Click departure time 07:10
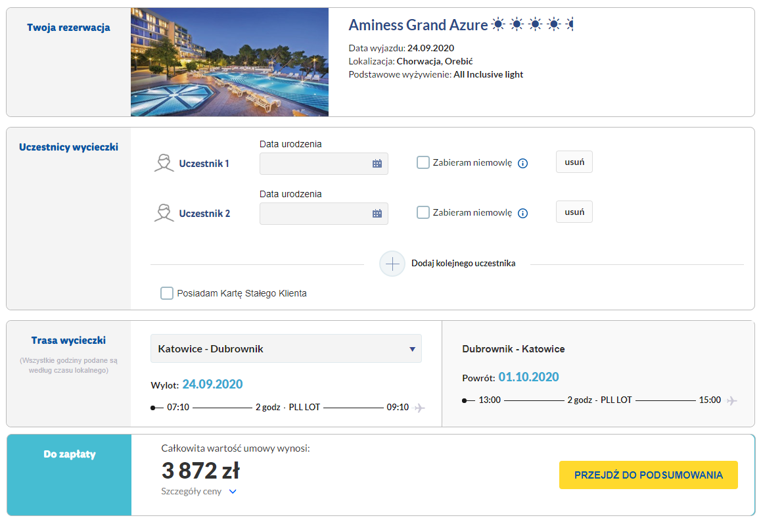Viewport: 761px width, 520px height. [178, 408]
